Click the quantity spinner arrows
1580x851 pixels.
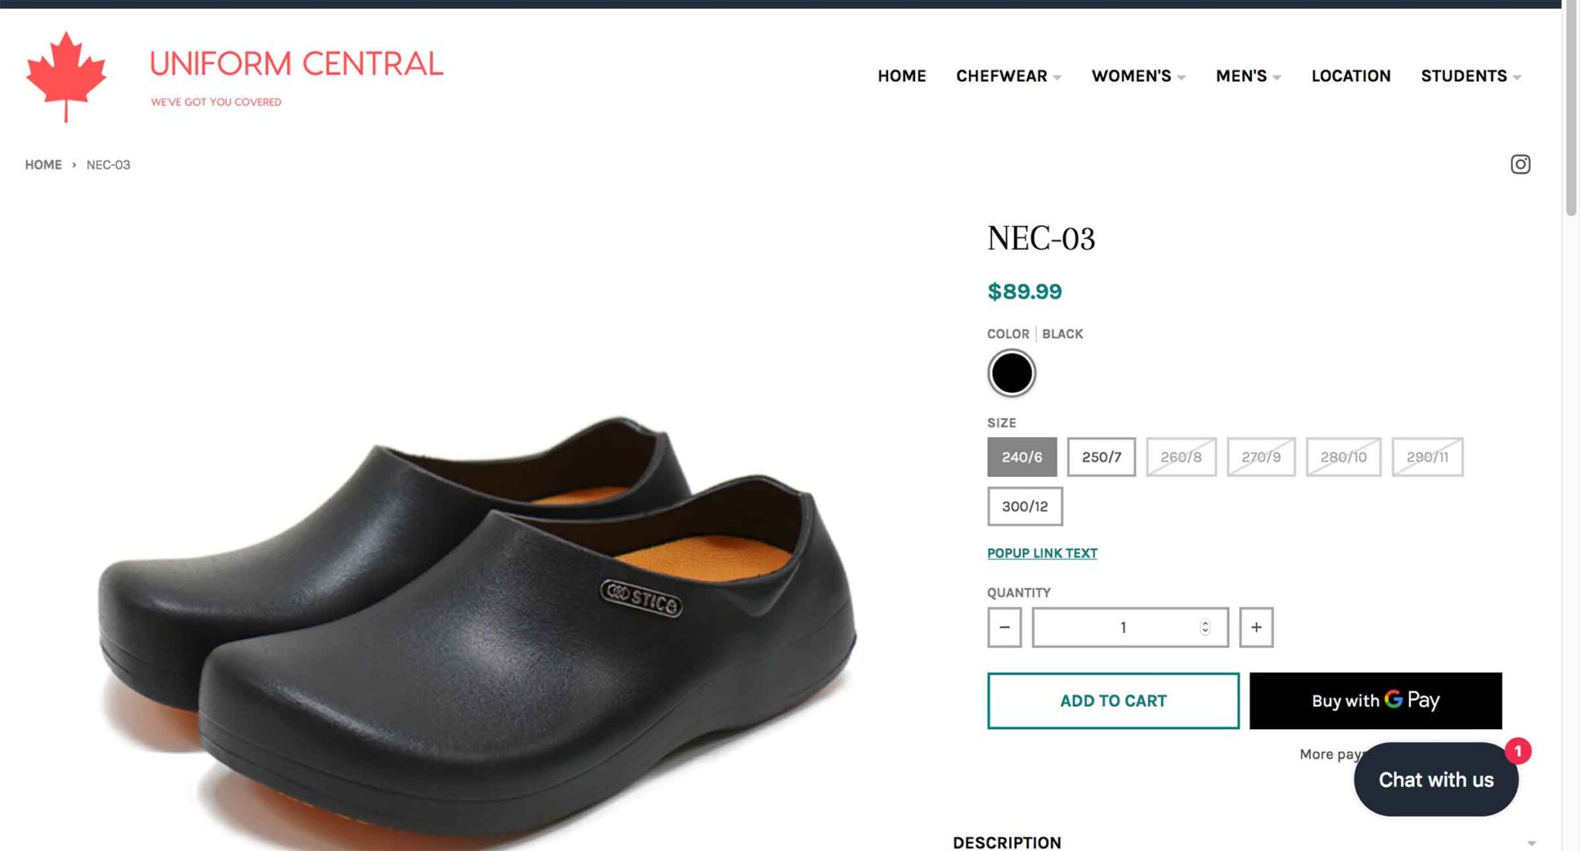(1205, 627)
